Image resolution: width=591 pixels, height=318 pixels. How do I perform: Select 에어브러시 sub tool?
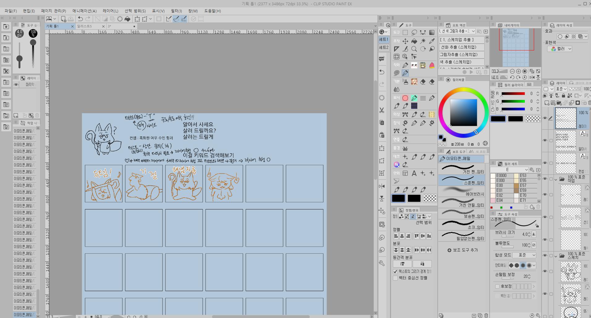[x=462, y=191]
